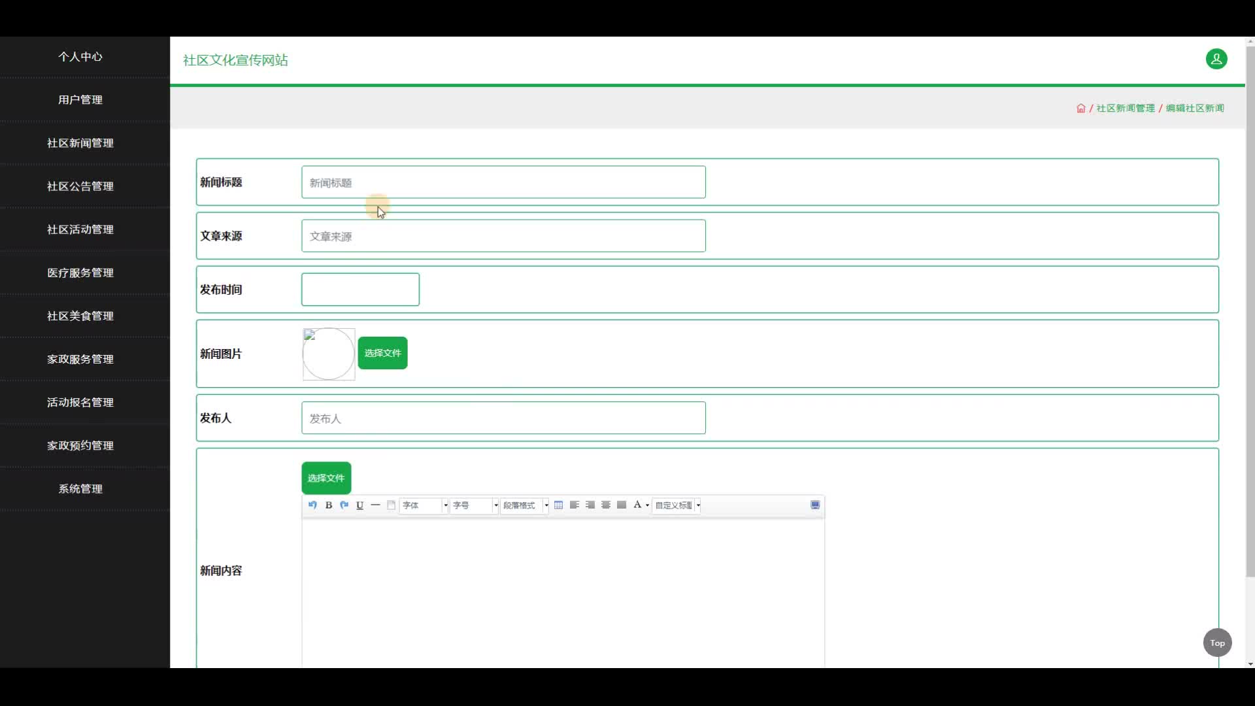Click inside the 新闻内容 editor text area
This screenshot has height=706, width=1255.
563,593
